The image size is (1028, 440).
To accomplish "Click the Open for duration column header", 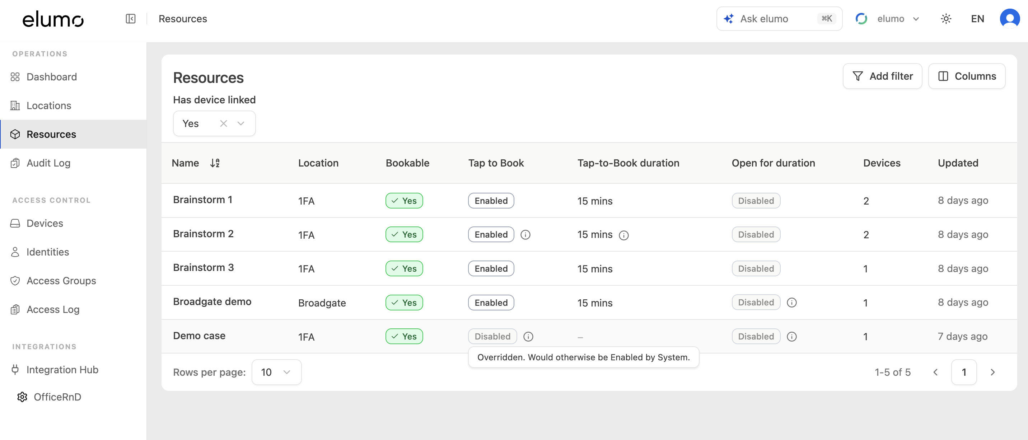I will tap(774, 163).
